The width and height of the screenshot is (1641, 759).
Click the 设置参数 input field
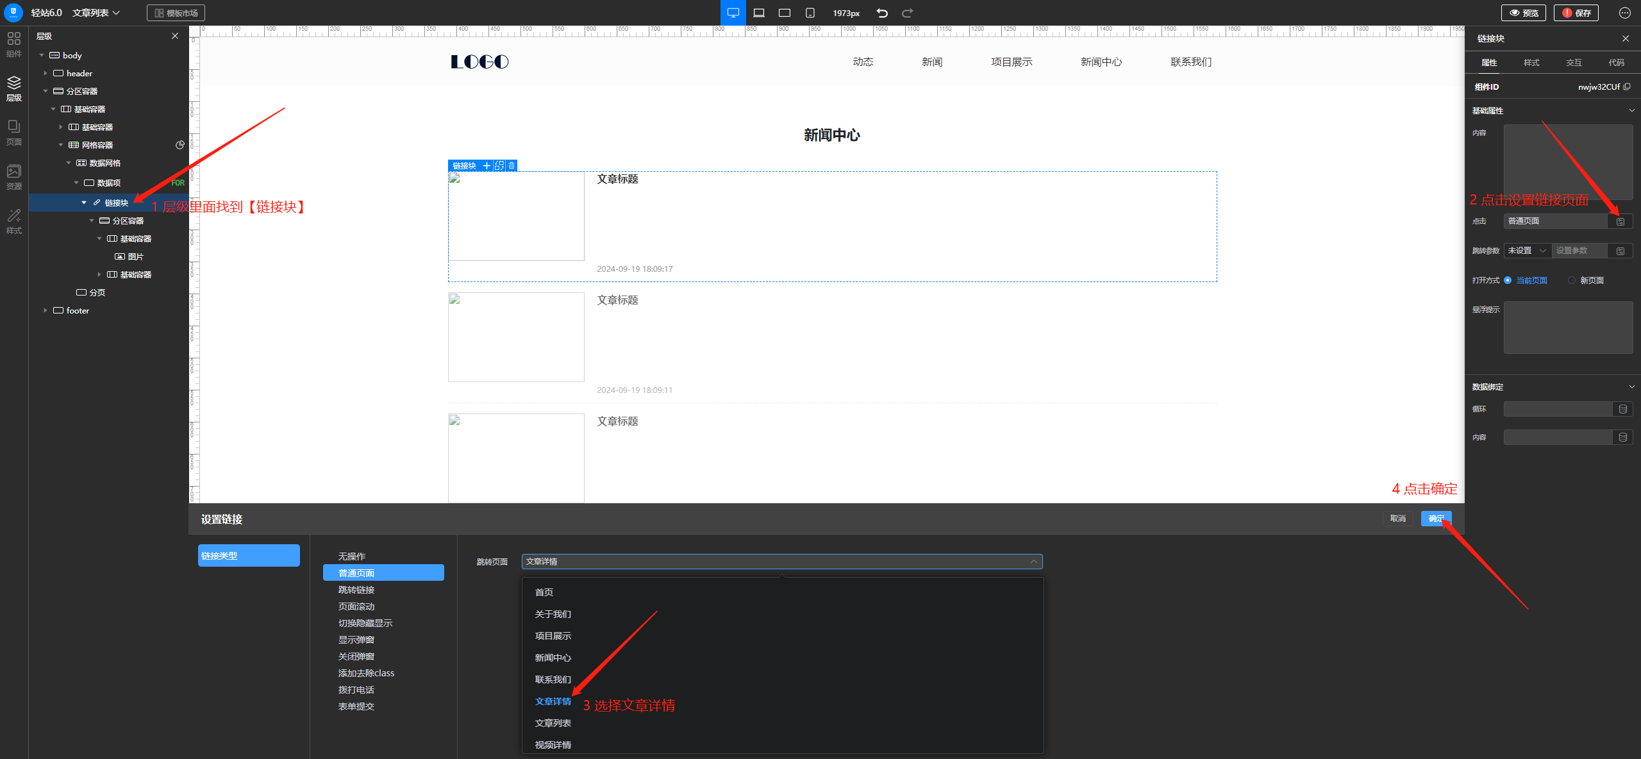coord(1579,251)
